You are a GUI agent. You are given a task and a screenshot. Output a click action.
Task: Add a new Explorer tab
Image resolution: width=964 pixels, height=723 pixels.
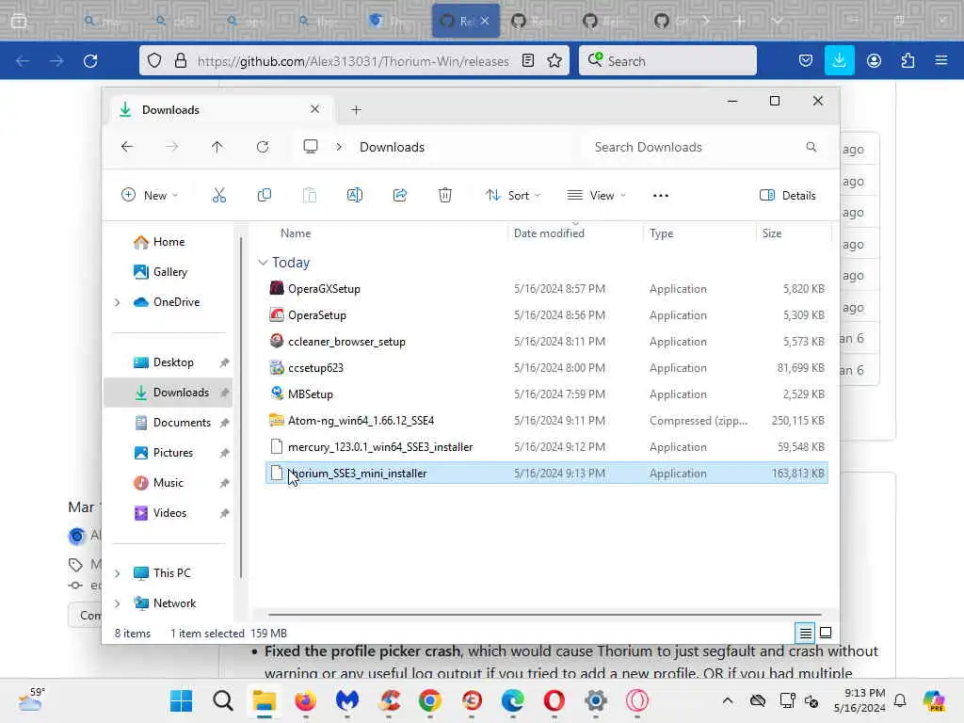[x=356, y=110]
